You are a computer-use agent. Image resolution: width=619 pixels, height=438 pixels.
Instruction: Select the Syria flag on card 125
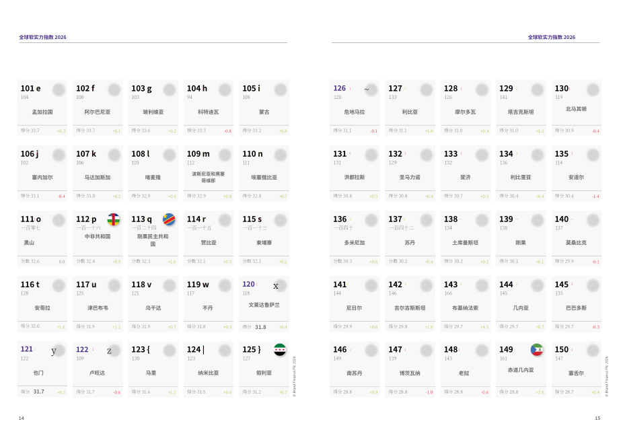coord(280,350)
